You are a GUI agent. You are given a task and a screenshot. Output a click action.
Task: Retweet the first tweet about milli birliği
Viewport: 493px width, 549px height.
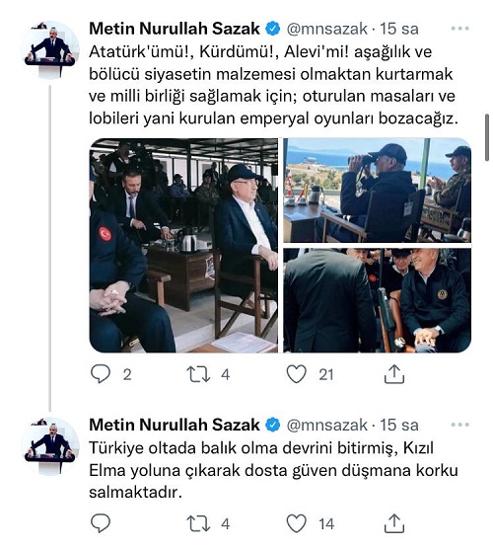click(x=198, y=374)
